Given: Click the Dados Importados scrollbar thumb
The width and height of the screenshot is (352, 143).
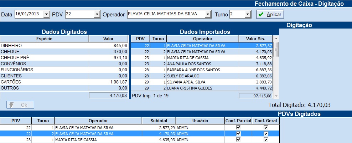Looking at the screenshot, I should point(276,49).
